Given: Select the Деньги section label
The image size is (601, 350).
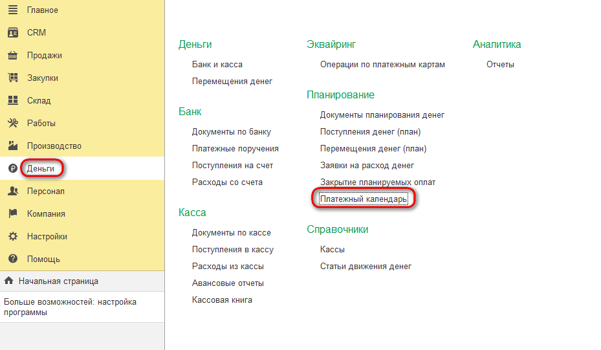Looking at the screenshot, I should pyautogui.click(x=41, y=169).
